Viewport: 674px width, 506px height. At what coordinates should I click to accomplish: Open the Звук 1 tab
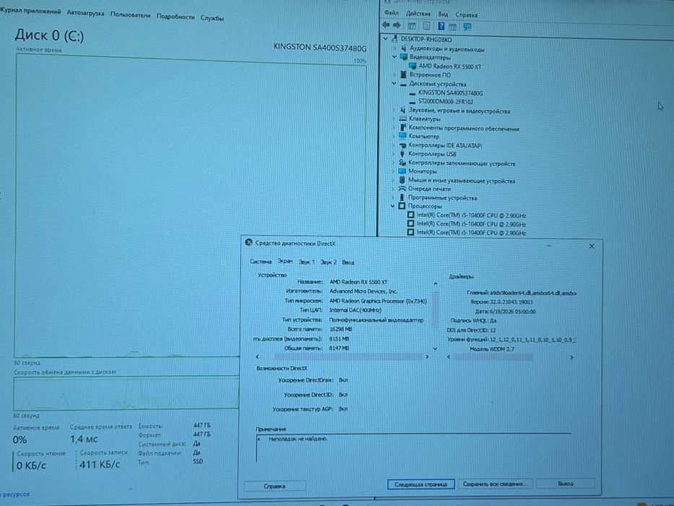[306, 262]
